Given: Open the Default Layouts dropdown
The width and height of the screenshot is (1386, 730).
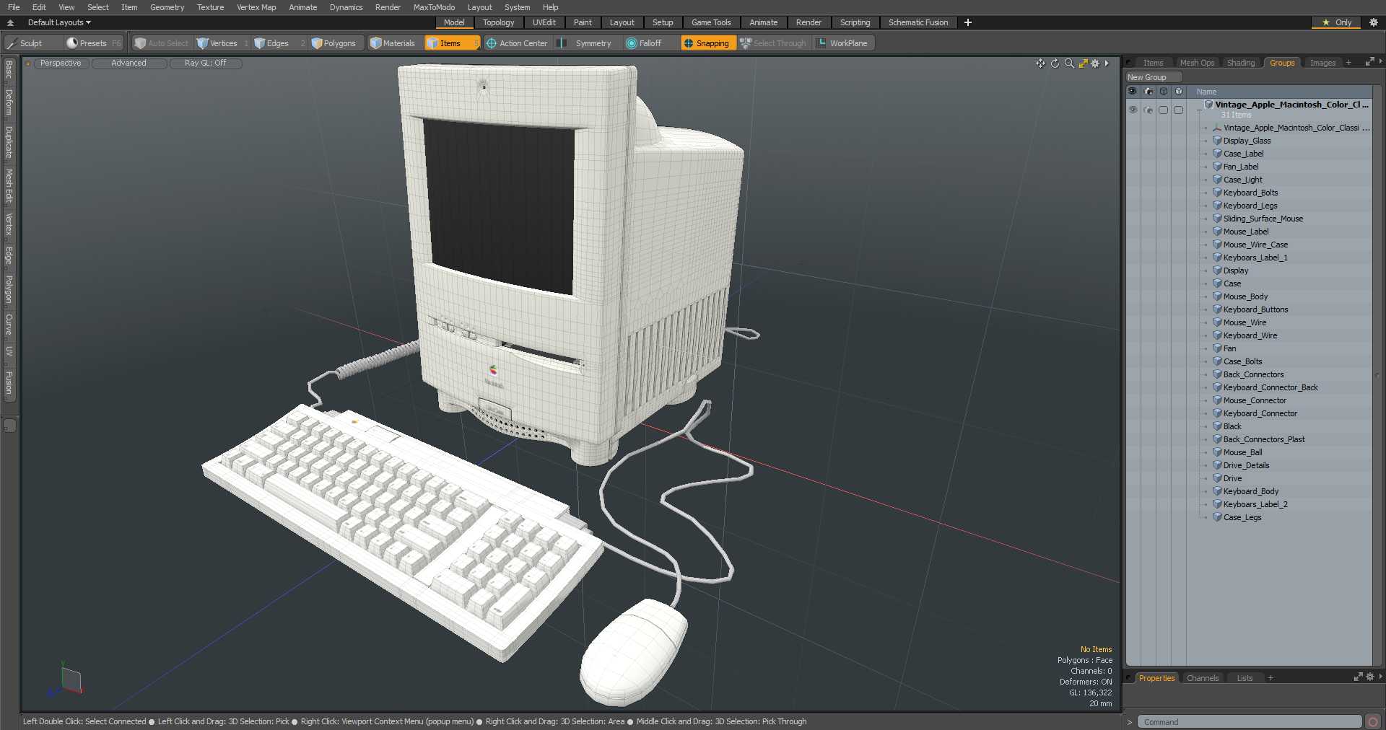Looking at the screenshot, I should (x=59, y=22).
